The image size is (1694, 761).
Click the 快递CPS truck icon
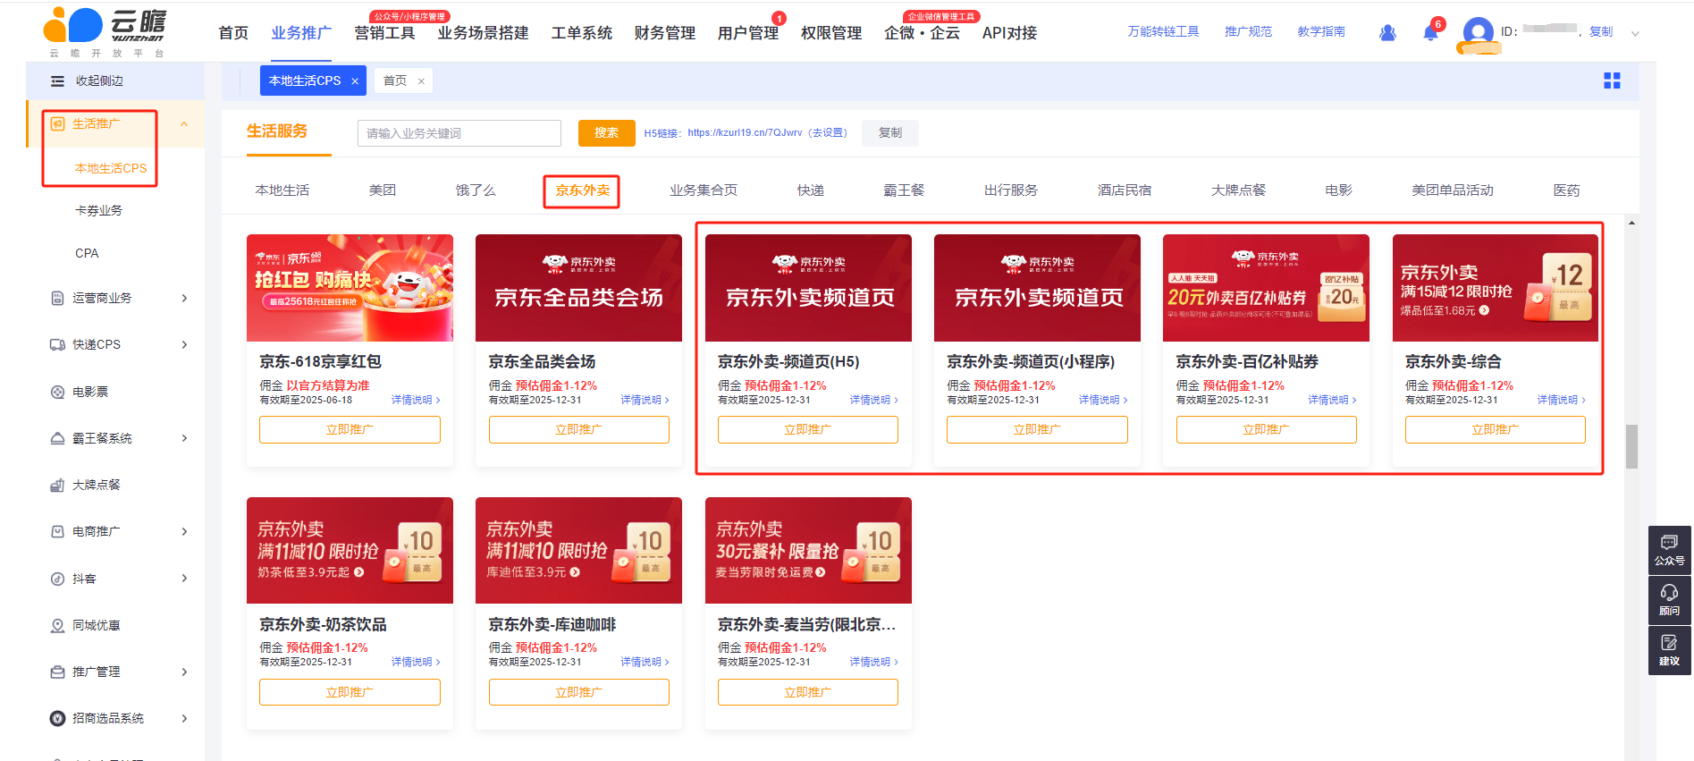pyautogui.click(x=57, y=344)
